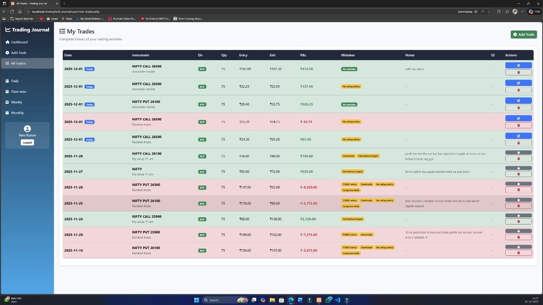Open WhatsApp from the taskbar

pyautogui.click(x=328, y=300)
